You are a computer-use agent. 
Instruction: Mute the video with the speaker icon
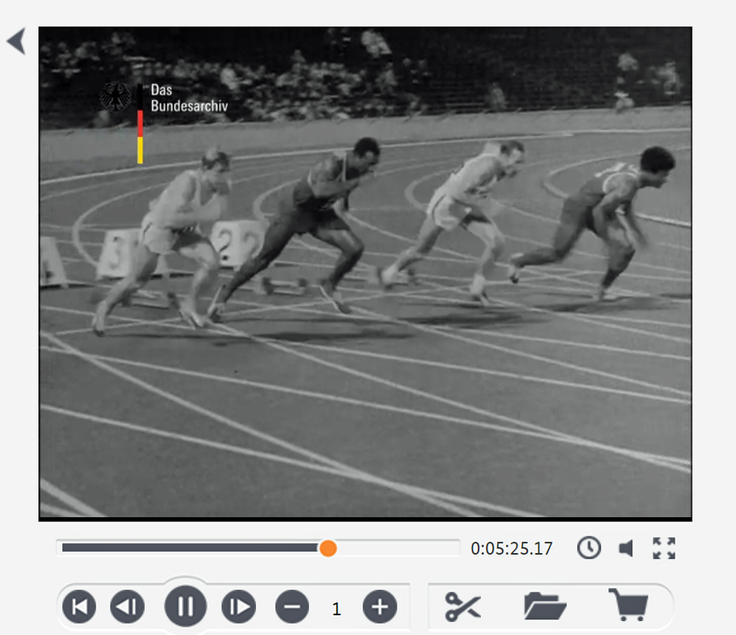[626, 548]
